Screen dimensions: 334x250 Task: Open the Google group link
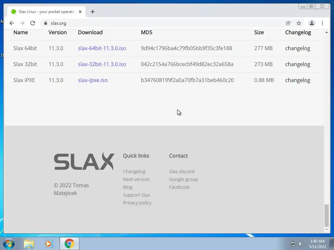pos(183,179)
